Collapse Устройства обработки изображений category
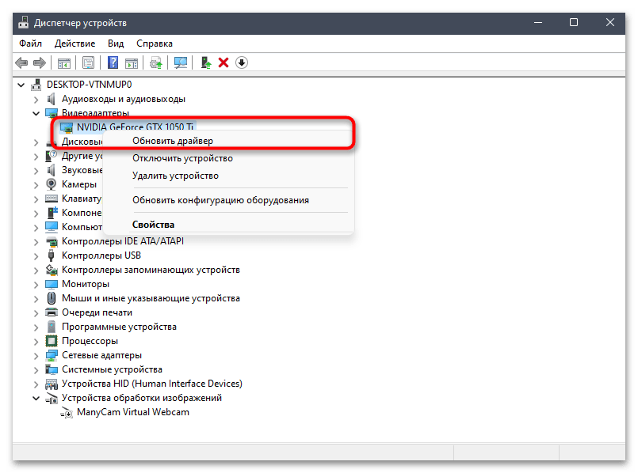 [36, 399]
